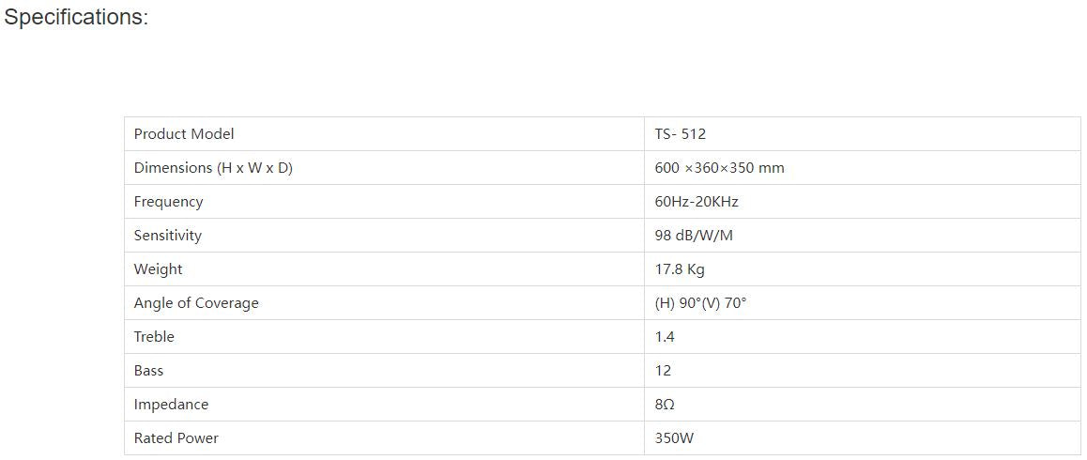The height and width of the screenshot is (460, 1087).
Task: Click the Treble row label
Action: 154,337
